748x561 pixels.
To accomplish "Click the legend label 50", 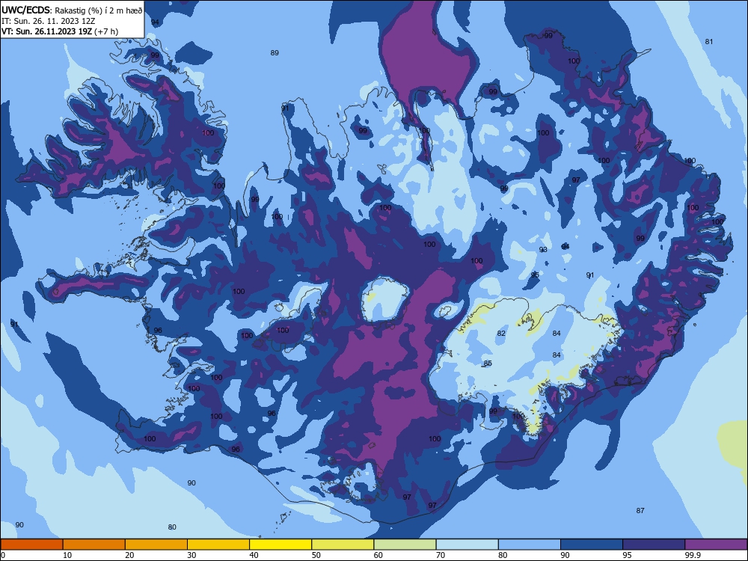I will (316, 555).
